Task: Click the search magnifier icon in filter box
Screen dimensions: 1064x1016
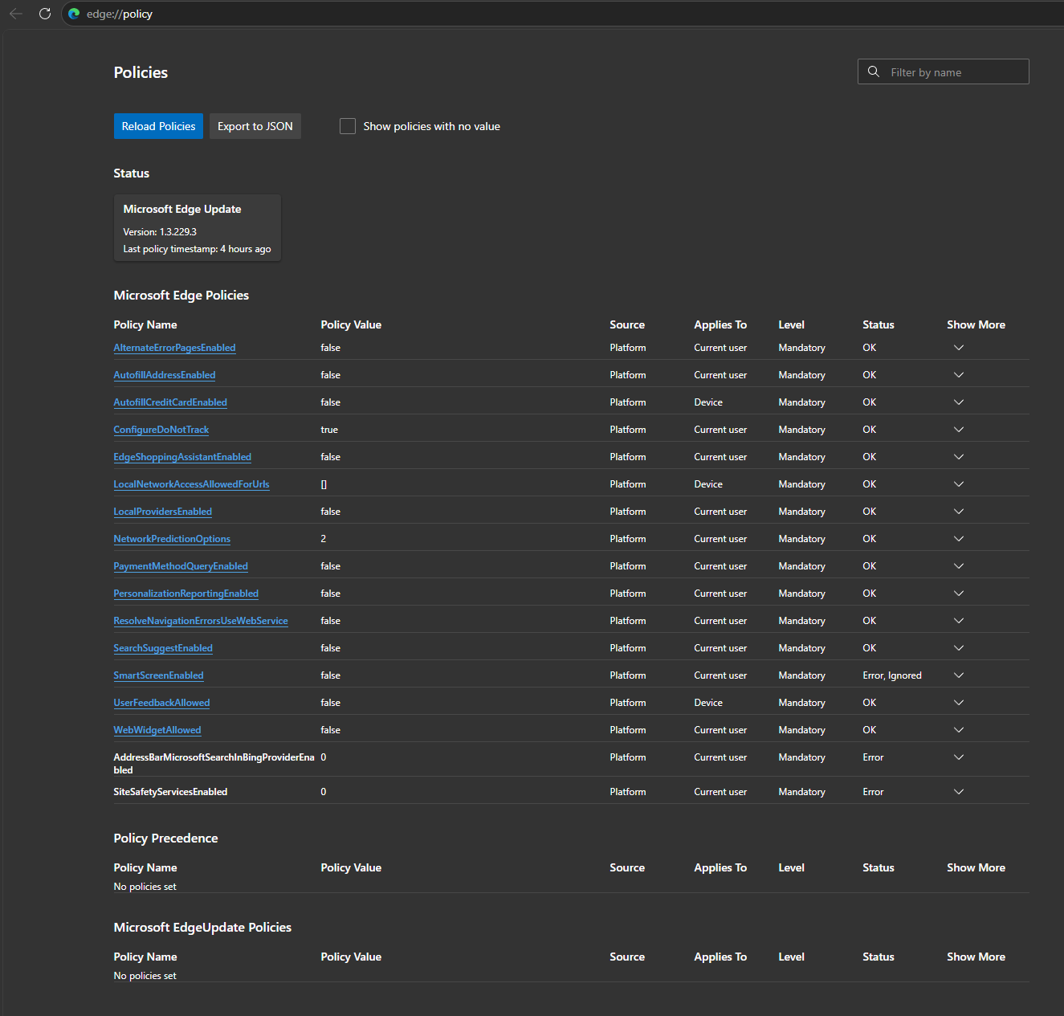Action: coord(874,71)
